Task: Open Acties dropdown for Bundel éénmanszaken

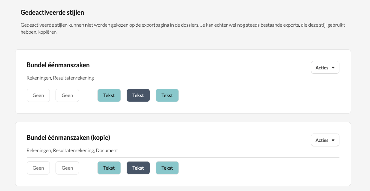Action: (x=325, y=68)
